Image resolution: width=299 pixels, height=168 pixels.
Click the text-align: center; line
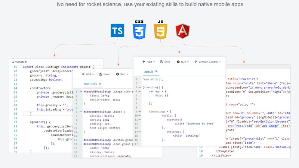pos(105,128)
